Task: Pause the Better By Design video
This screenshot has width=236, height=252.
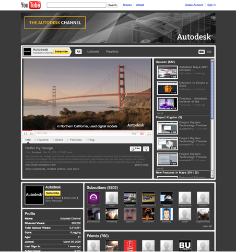Action: coord(26,134)
